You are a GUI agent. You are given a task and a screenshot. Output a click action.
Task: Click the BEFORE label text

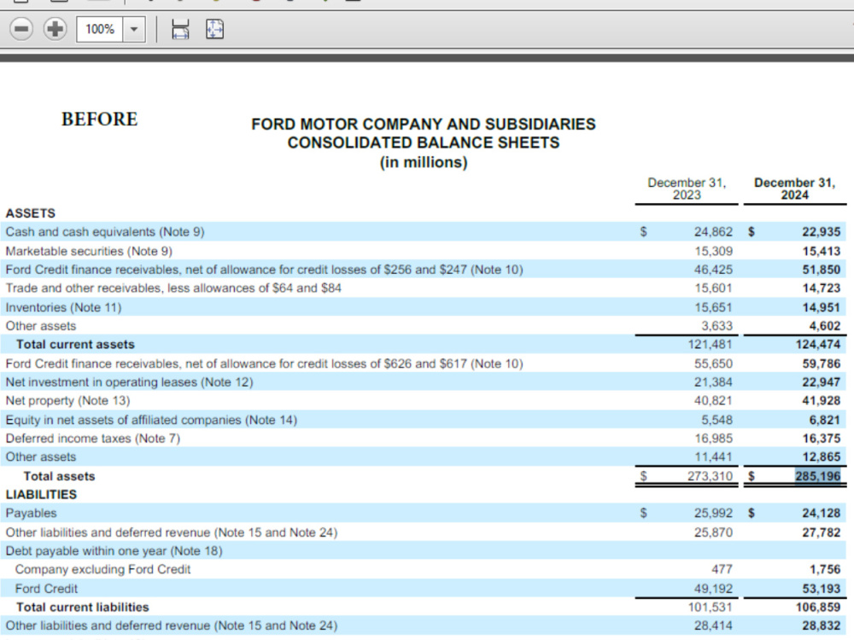pos(100,119)
